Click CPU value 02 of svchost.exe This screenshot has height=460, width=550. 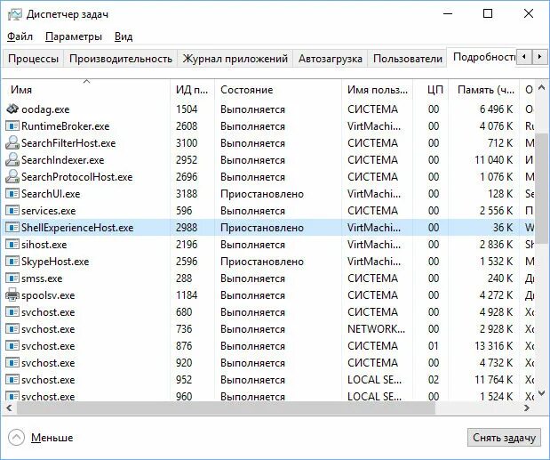(434, 380)
